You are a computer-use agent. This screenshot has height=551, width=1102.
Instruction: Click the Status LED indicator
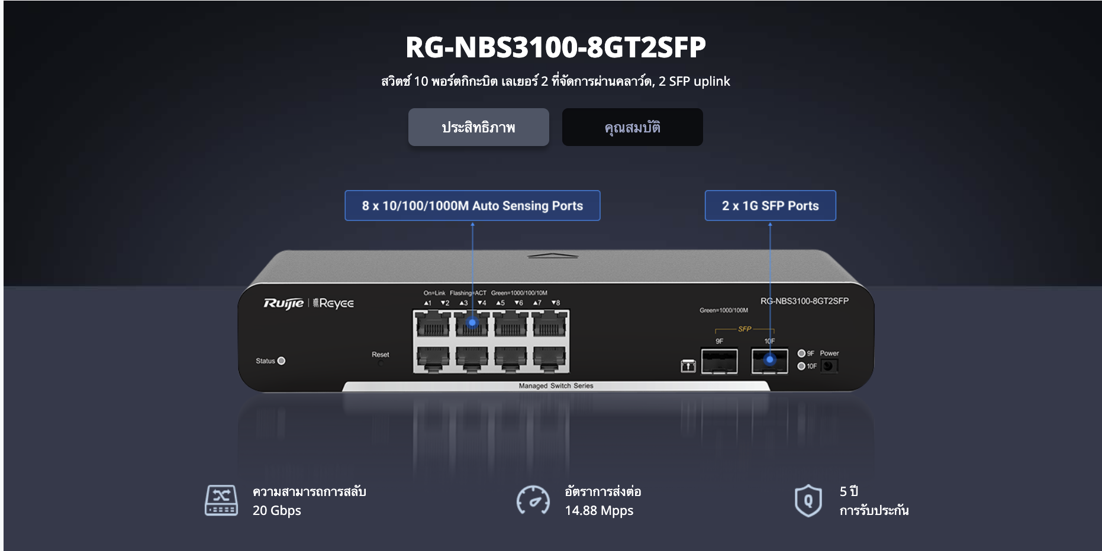281,361
